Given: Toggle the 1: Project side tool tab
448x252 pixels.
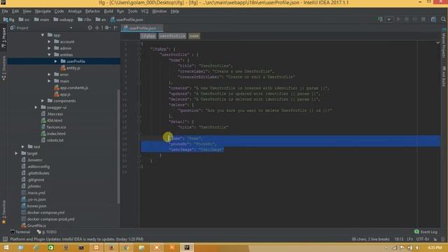Looking at the screenshot, I should 3,38.
